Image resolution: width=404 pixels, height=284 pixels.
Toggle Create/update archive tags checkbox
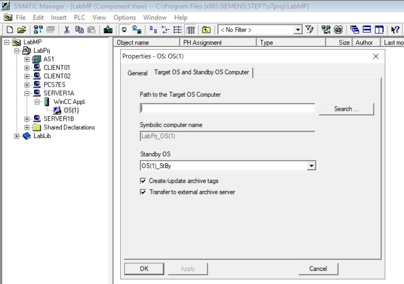point(143,181)
